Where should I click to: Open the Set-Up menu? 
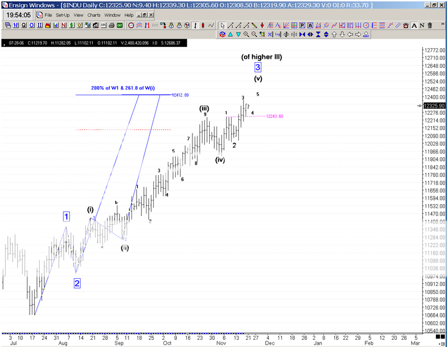(x=63, y=15)
